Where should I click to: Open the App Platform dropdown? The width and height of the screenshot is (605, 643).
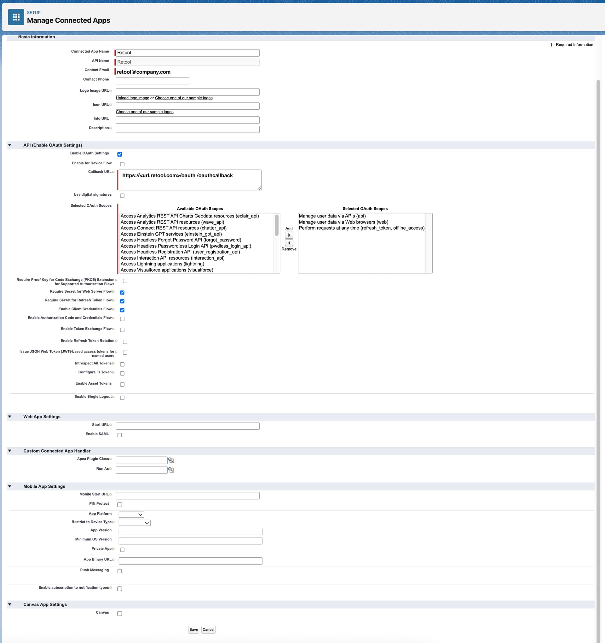[x=131, y=514]
